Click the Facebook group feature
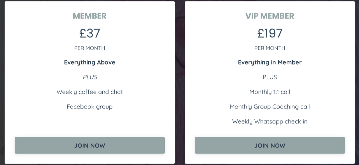The width and height of the screenshot is (359, 165). (x=90, y=107)
